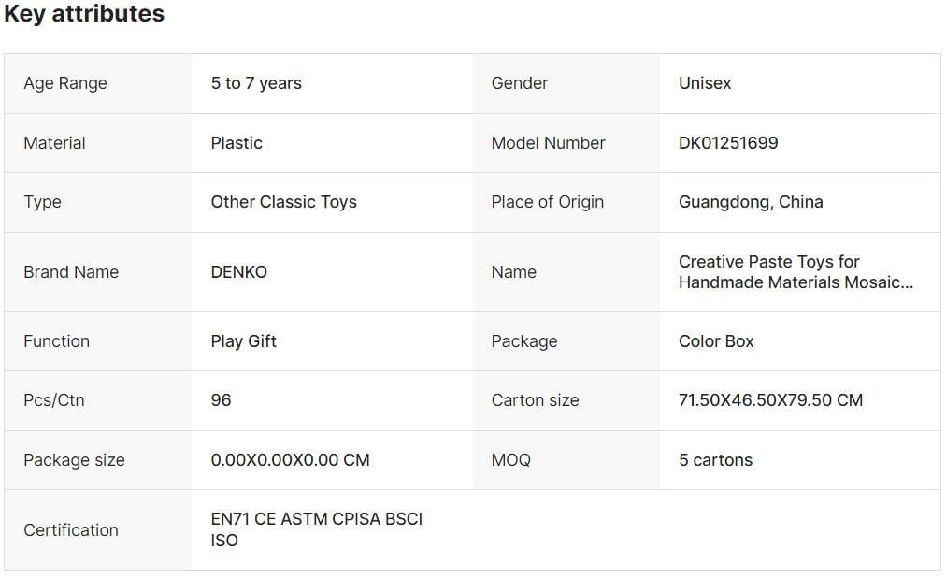The height and width of the screenshot is (579, 946).
Task: Select the DENKO brand name
Action: click(239, 272)
